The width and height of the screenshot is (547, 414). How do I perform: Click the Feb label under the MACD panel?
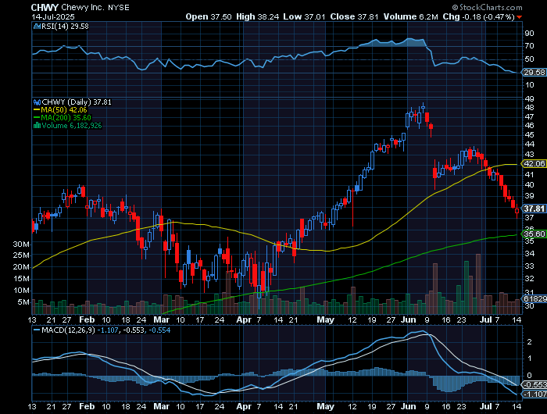pyautogui.click(x=87, y=407)
